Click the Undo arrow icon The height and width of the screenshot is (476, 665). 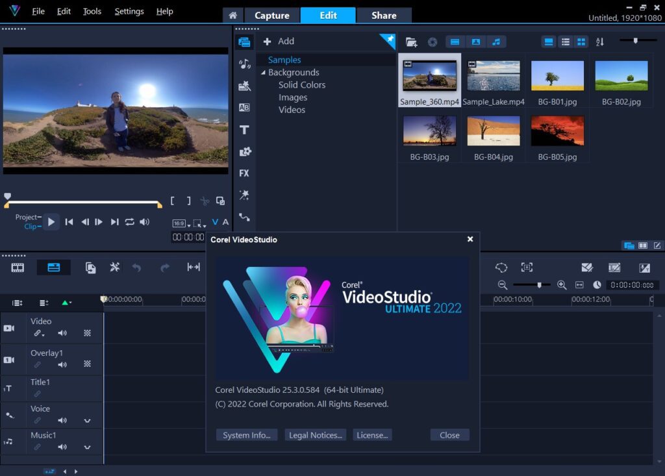(x=137, y=268)
